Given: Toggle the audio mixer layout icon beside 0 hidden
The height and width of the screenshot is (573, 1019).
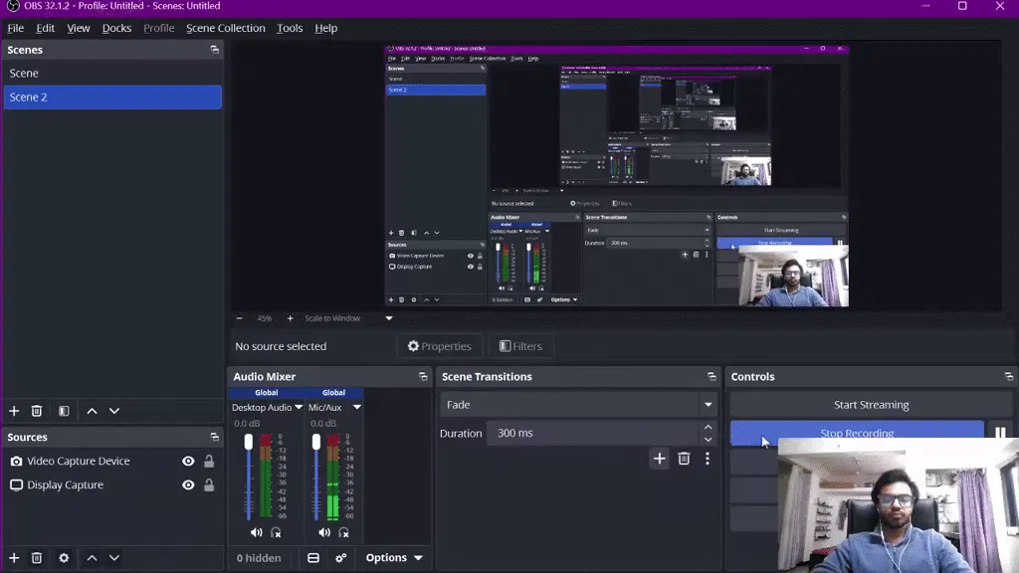Looking at the screenshot, I should [x=313, y=557].
